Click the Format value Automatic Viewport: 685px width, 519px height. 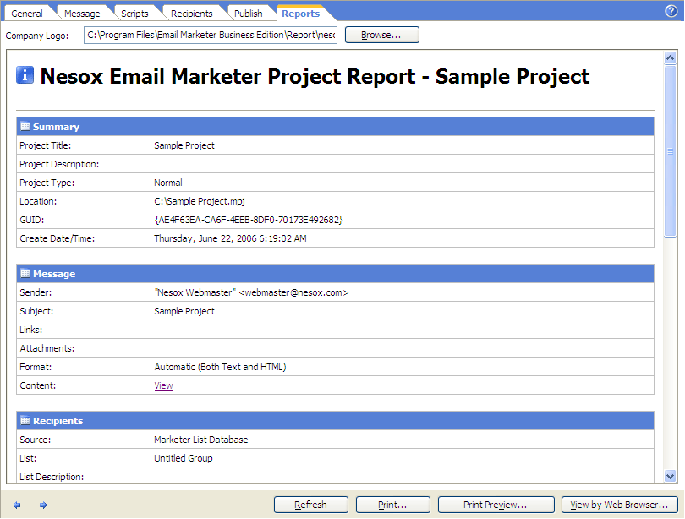(220, 367)
